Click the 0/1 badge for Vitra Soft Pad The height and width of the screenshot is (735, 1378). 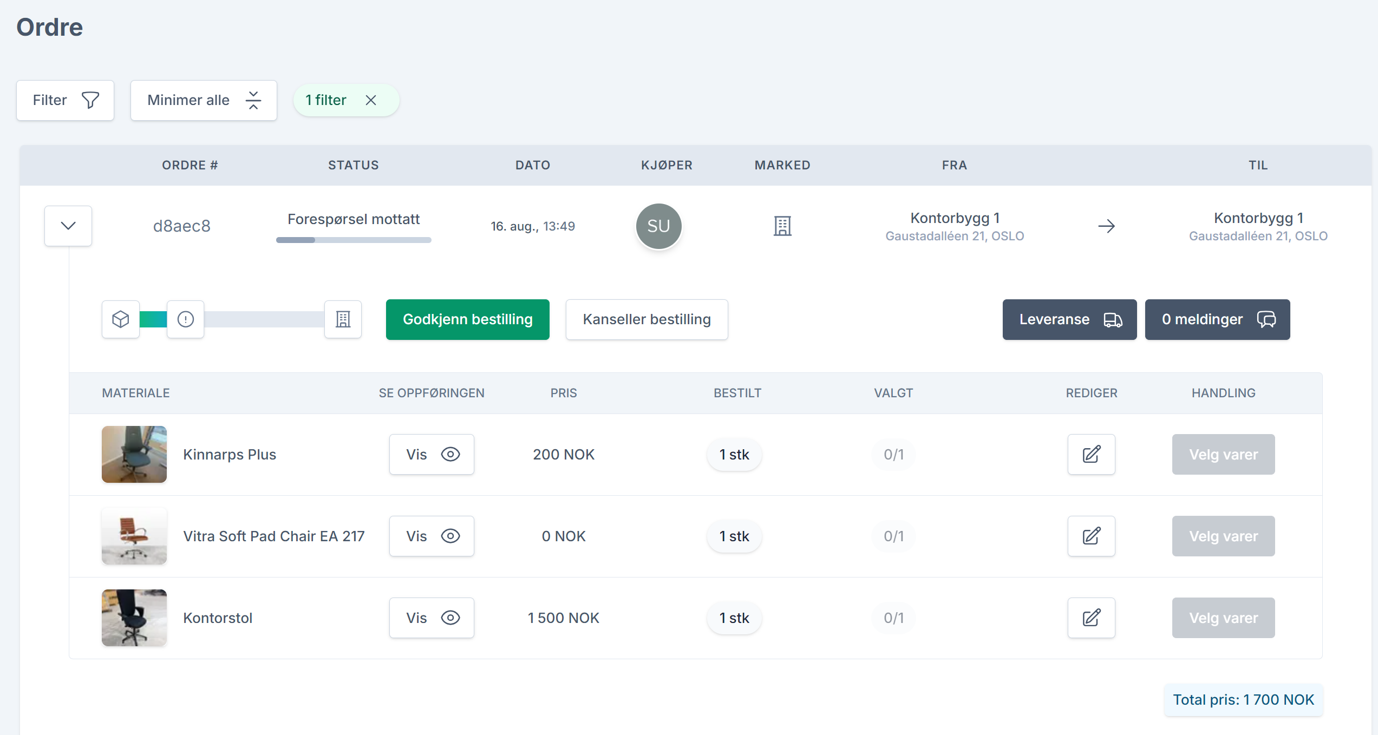tap(893, 536)
